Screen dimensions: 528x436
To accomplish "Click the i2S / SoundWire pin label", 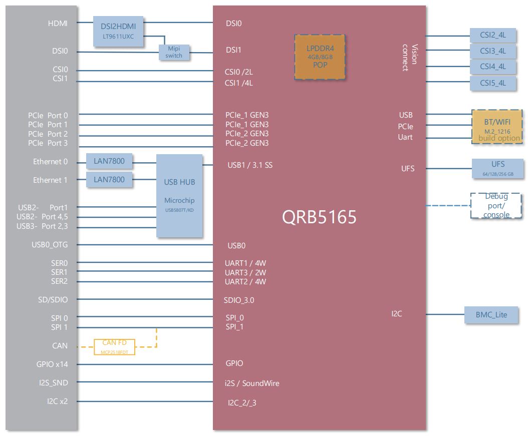I will click(252, 383).
